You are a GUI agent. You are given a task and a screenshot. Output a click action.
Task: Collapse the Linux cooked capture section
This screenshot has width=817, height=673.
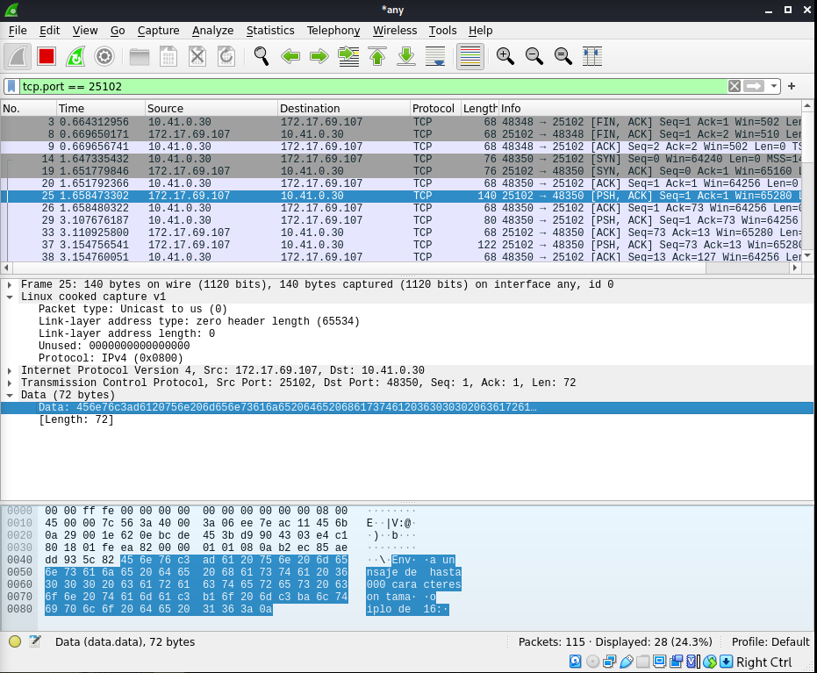coord(10,297)
